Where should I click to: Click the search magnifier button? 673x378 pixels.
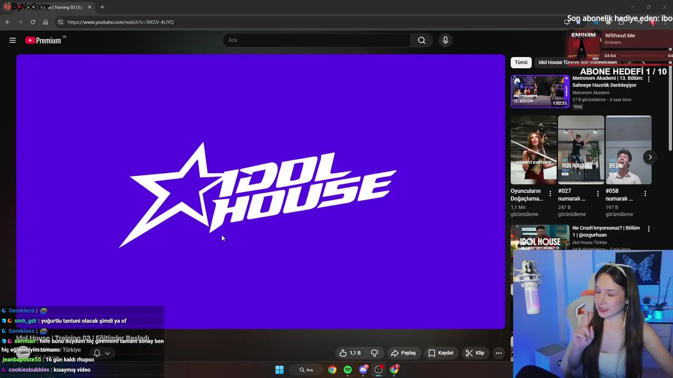coord(422,40)
